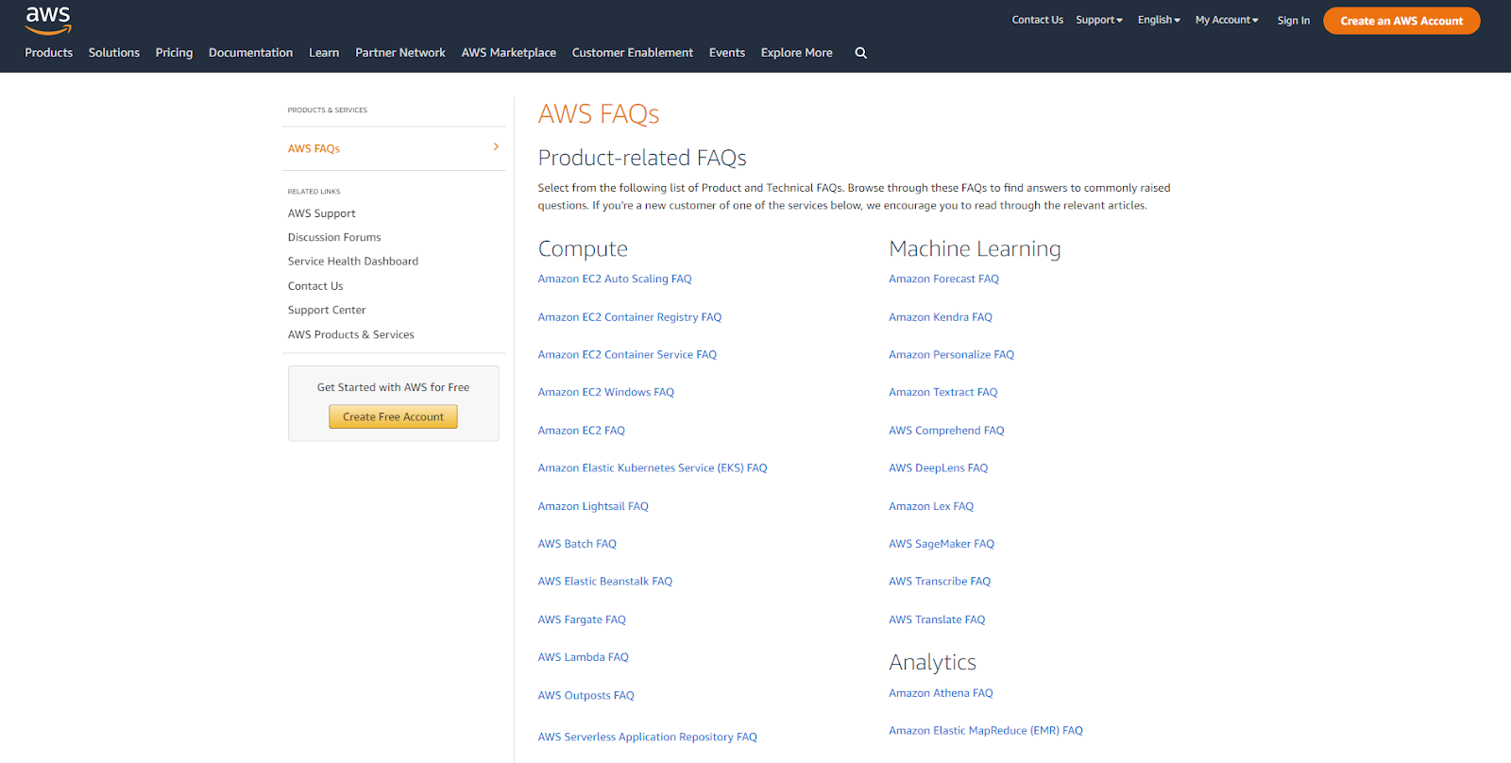The width and height of the screenshot is (1511, 763).
Task: Open Amazon EC2 Container Service FAQ
Action: [627, 355]
